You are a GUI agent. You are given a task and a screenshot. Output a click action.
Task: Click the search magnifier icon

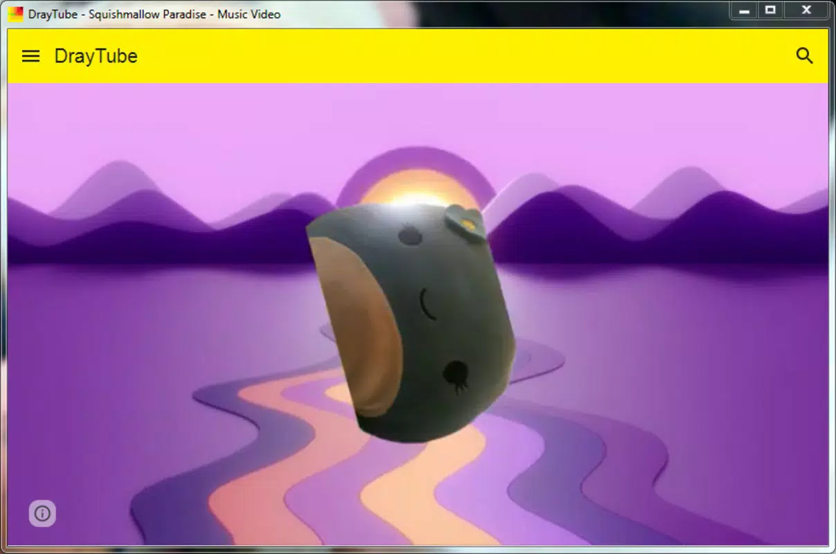click(804, 56)
